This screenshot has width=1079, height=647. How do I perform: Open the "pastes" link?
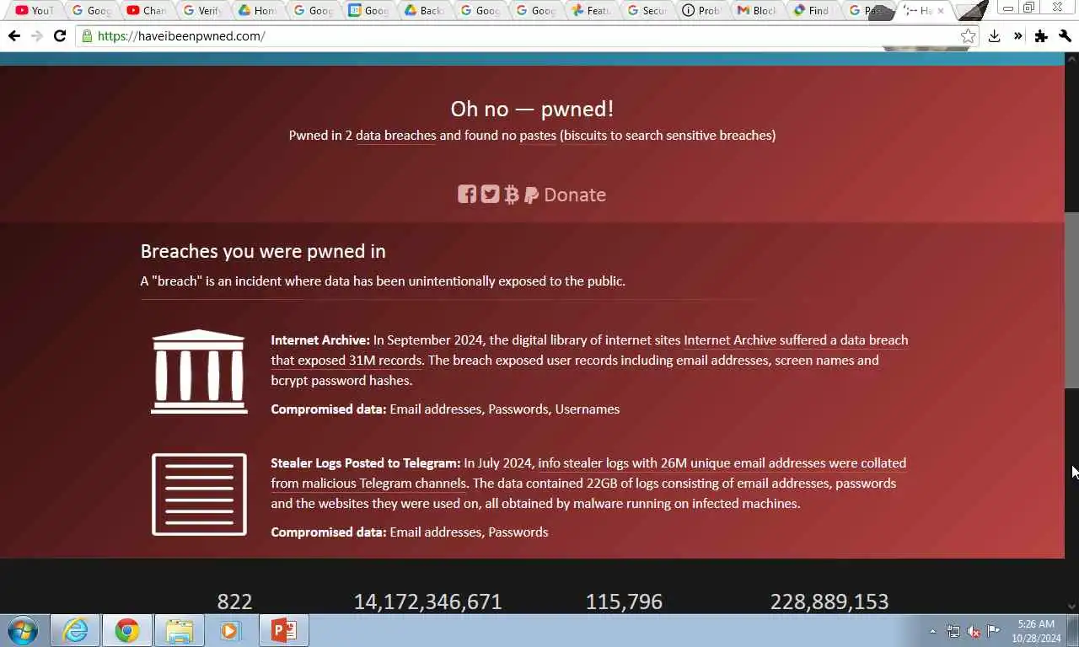pyautogui.click(x=538, y=135)
